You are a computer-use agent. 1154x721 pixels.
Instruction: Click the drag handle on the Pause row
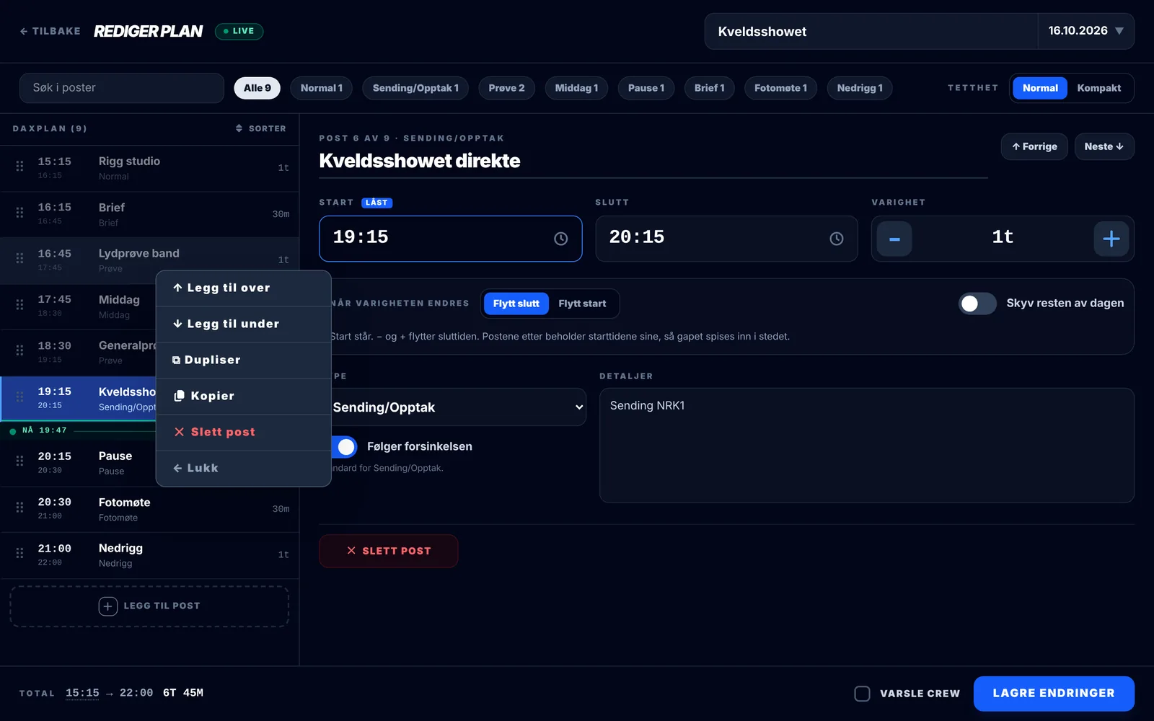point(19,461)
